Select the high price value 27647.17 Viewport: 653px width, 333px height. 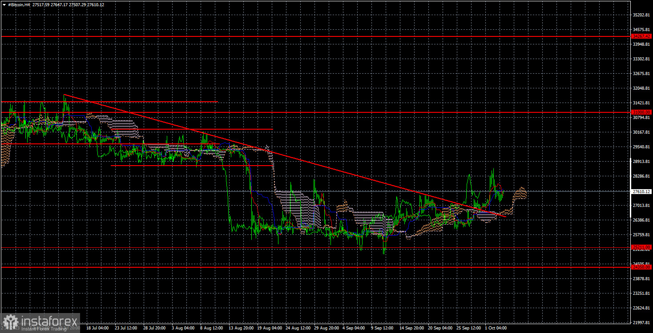(59, 4)
